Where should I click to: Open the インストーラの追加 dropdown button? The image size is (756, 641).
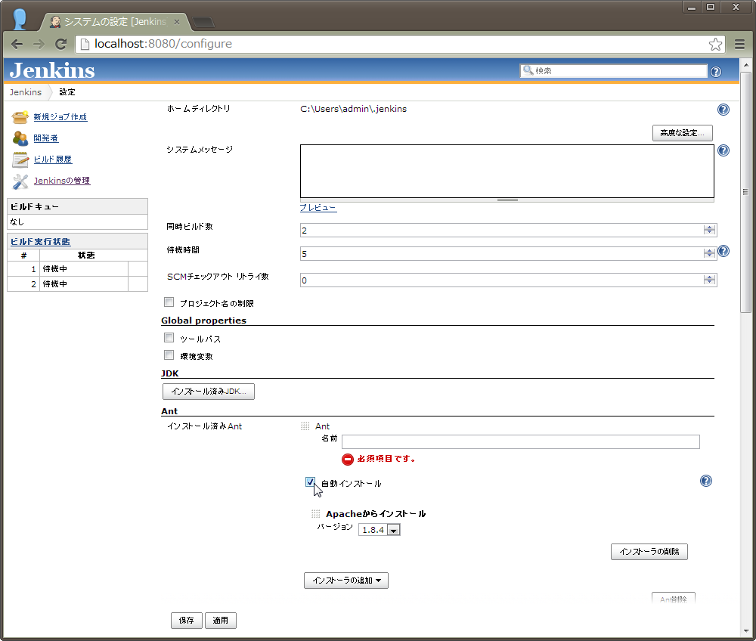point(346,581)
